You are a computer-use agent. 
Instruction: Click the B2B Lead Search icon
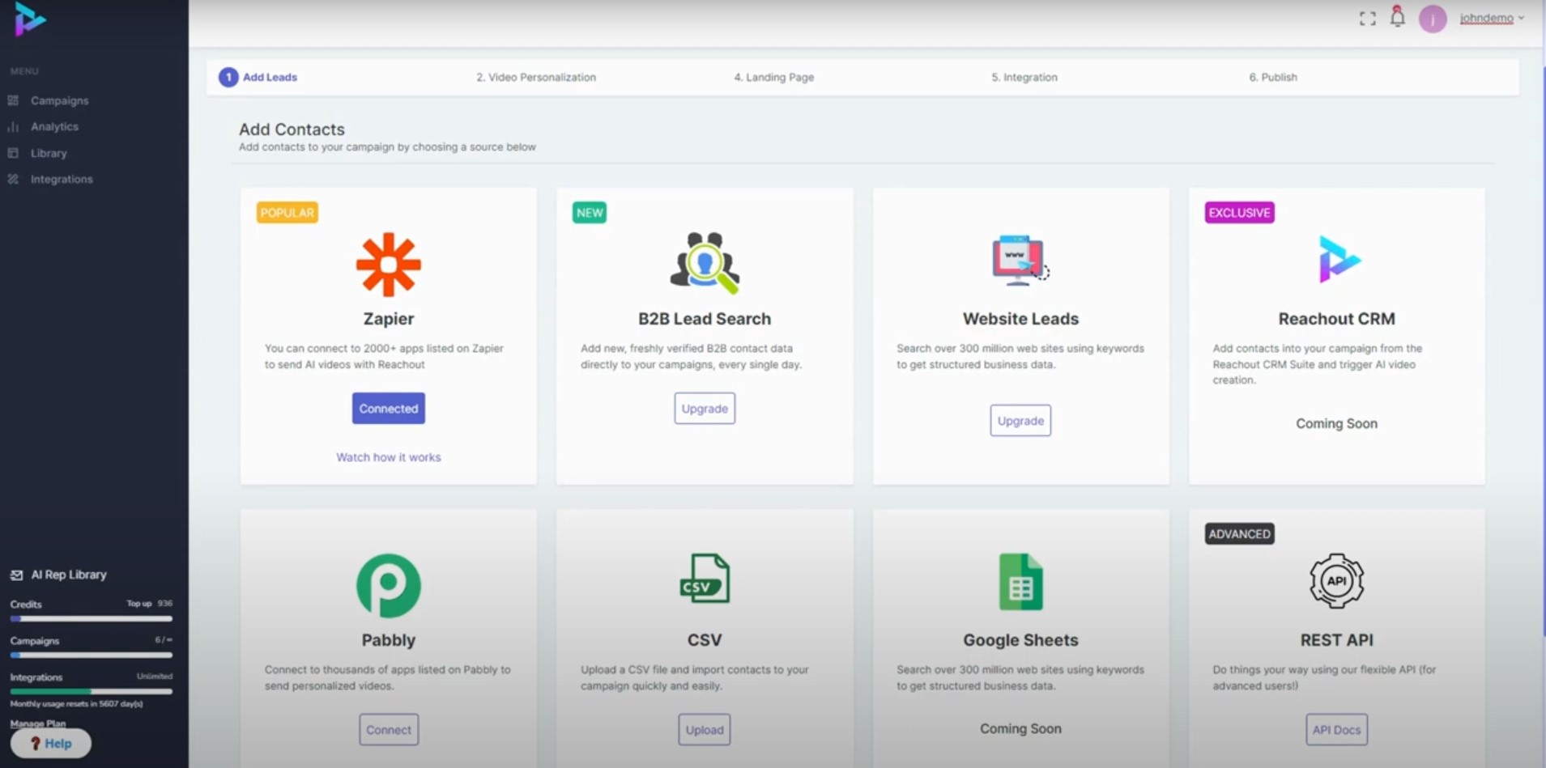[x=705, y=263]
